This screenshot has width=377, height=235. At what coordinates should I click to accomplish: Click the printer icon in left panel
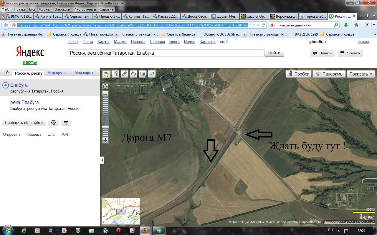(x=53, y=123)
